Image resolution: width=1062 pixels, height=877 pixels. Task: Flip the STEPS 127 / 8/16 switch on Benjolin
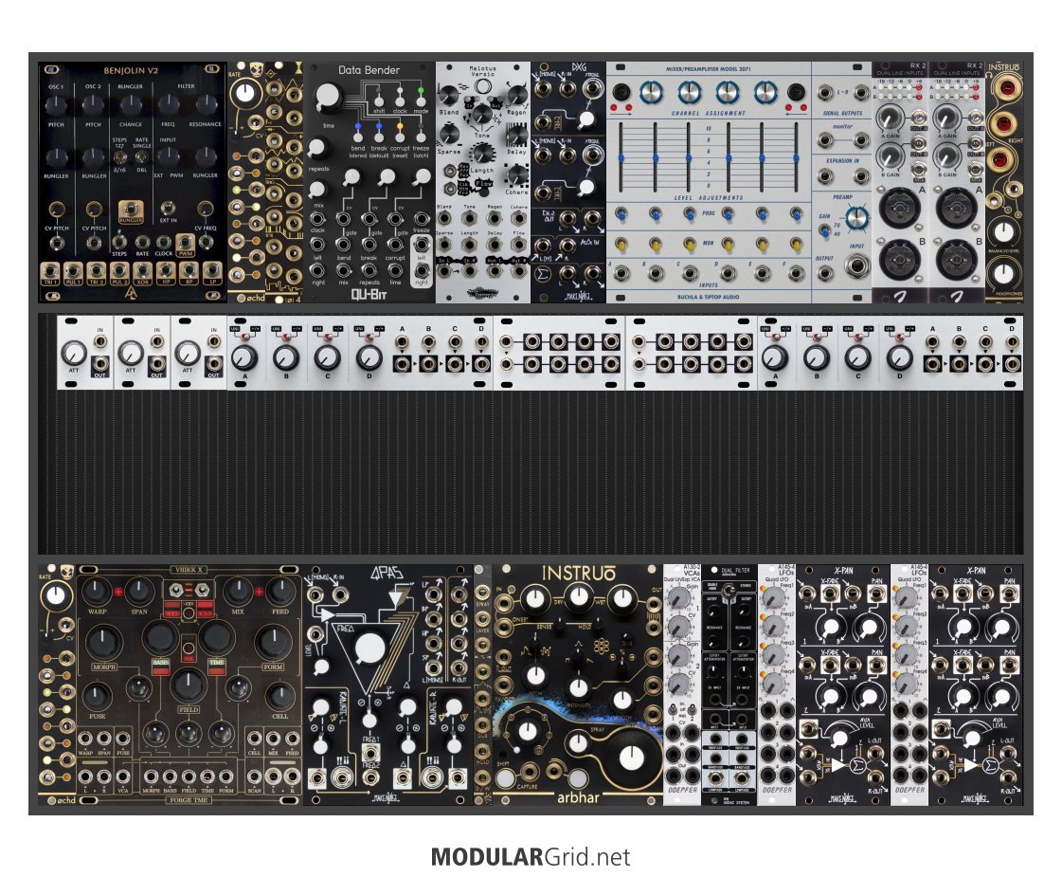[x=120, y=157]
